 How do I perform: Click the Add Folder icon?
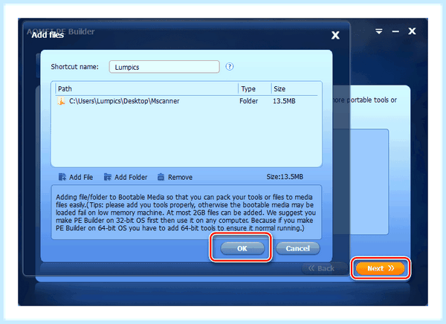[x=107, y=177]
